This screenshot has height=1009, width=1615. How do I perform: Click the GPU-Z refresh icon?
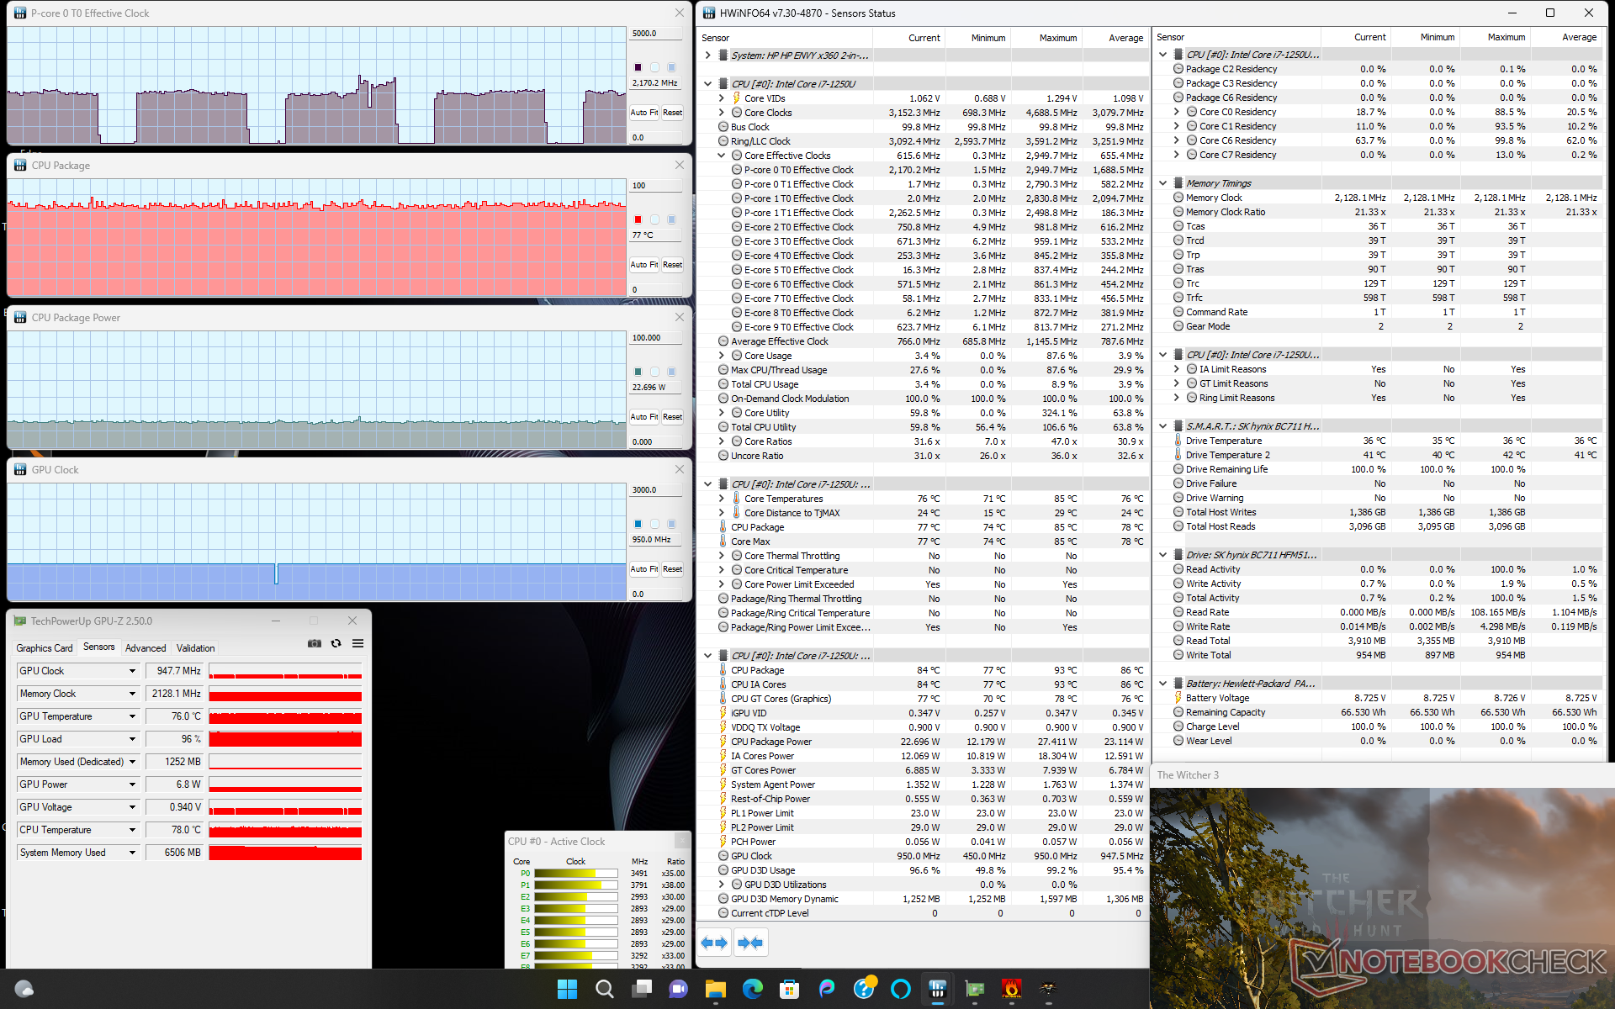(x=336, y=643)
